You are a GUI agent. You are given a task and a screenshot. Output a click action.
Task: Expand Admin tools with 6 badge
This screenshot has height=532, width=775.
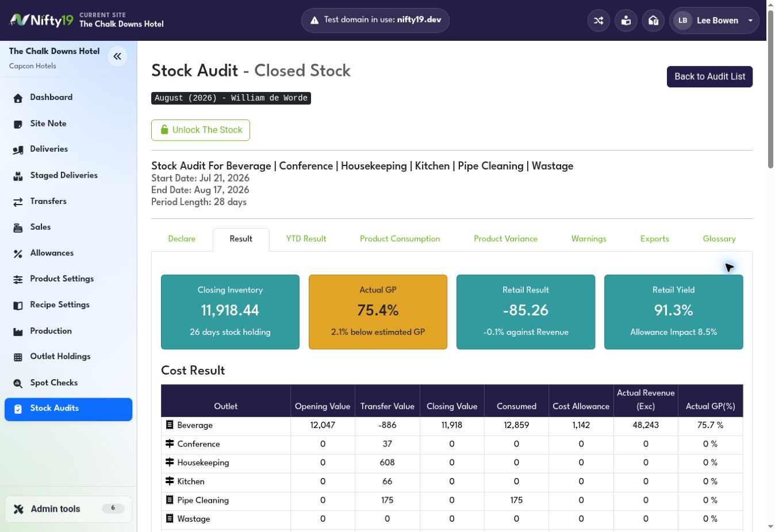click(68, 509)
